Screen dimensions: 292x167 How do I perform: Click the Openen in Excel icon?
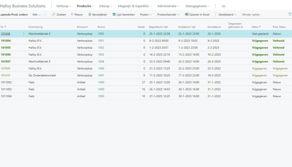coord(187,15)
